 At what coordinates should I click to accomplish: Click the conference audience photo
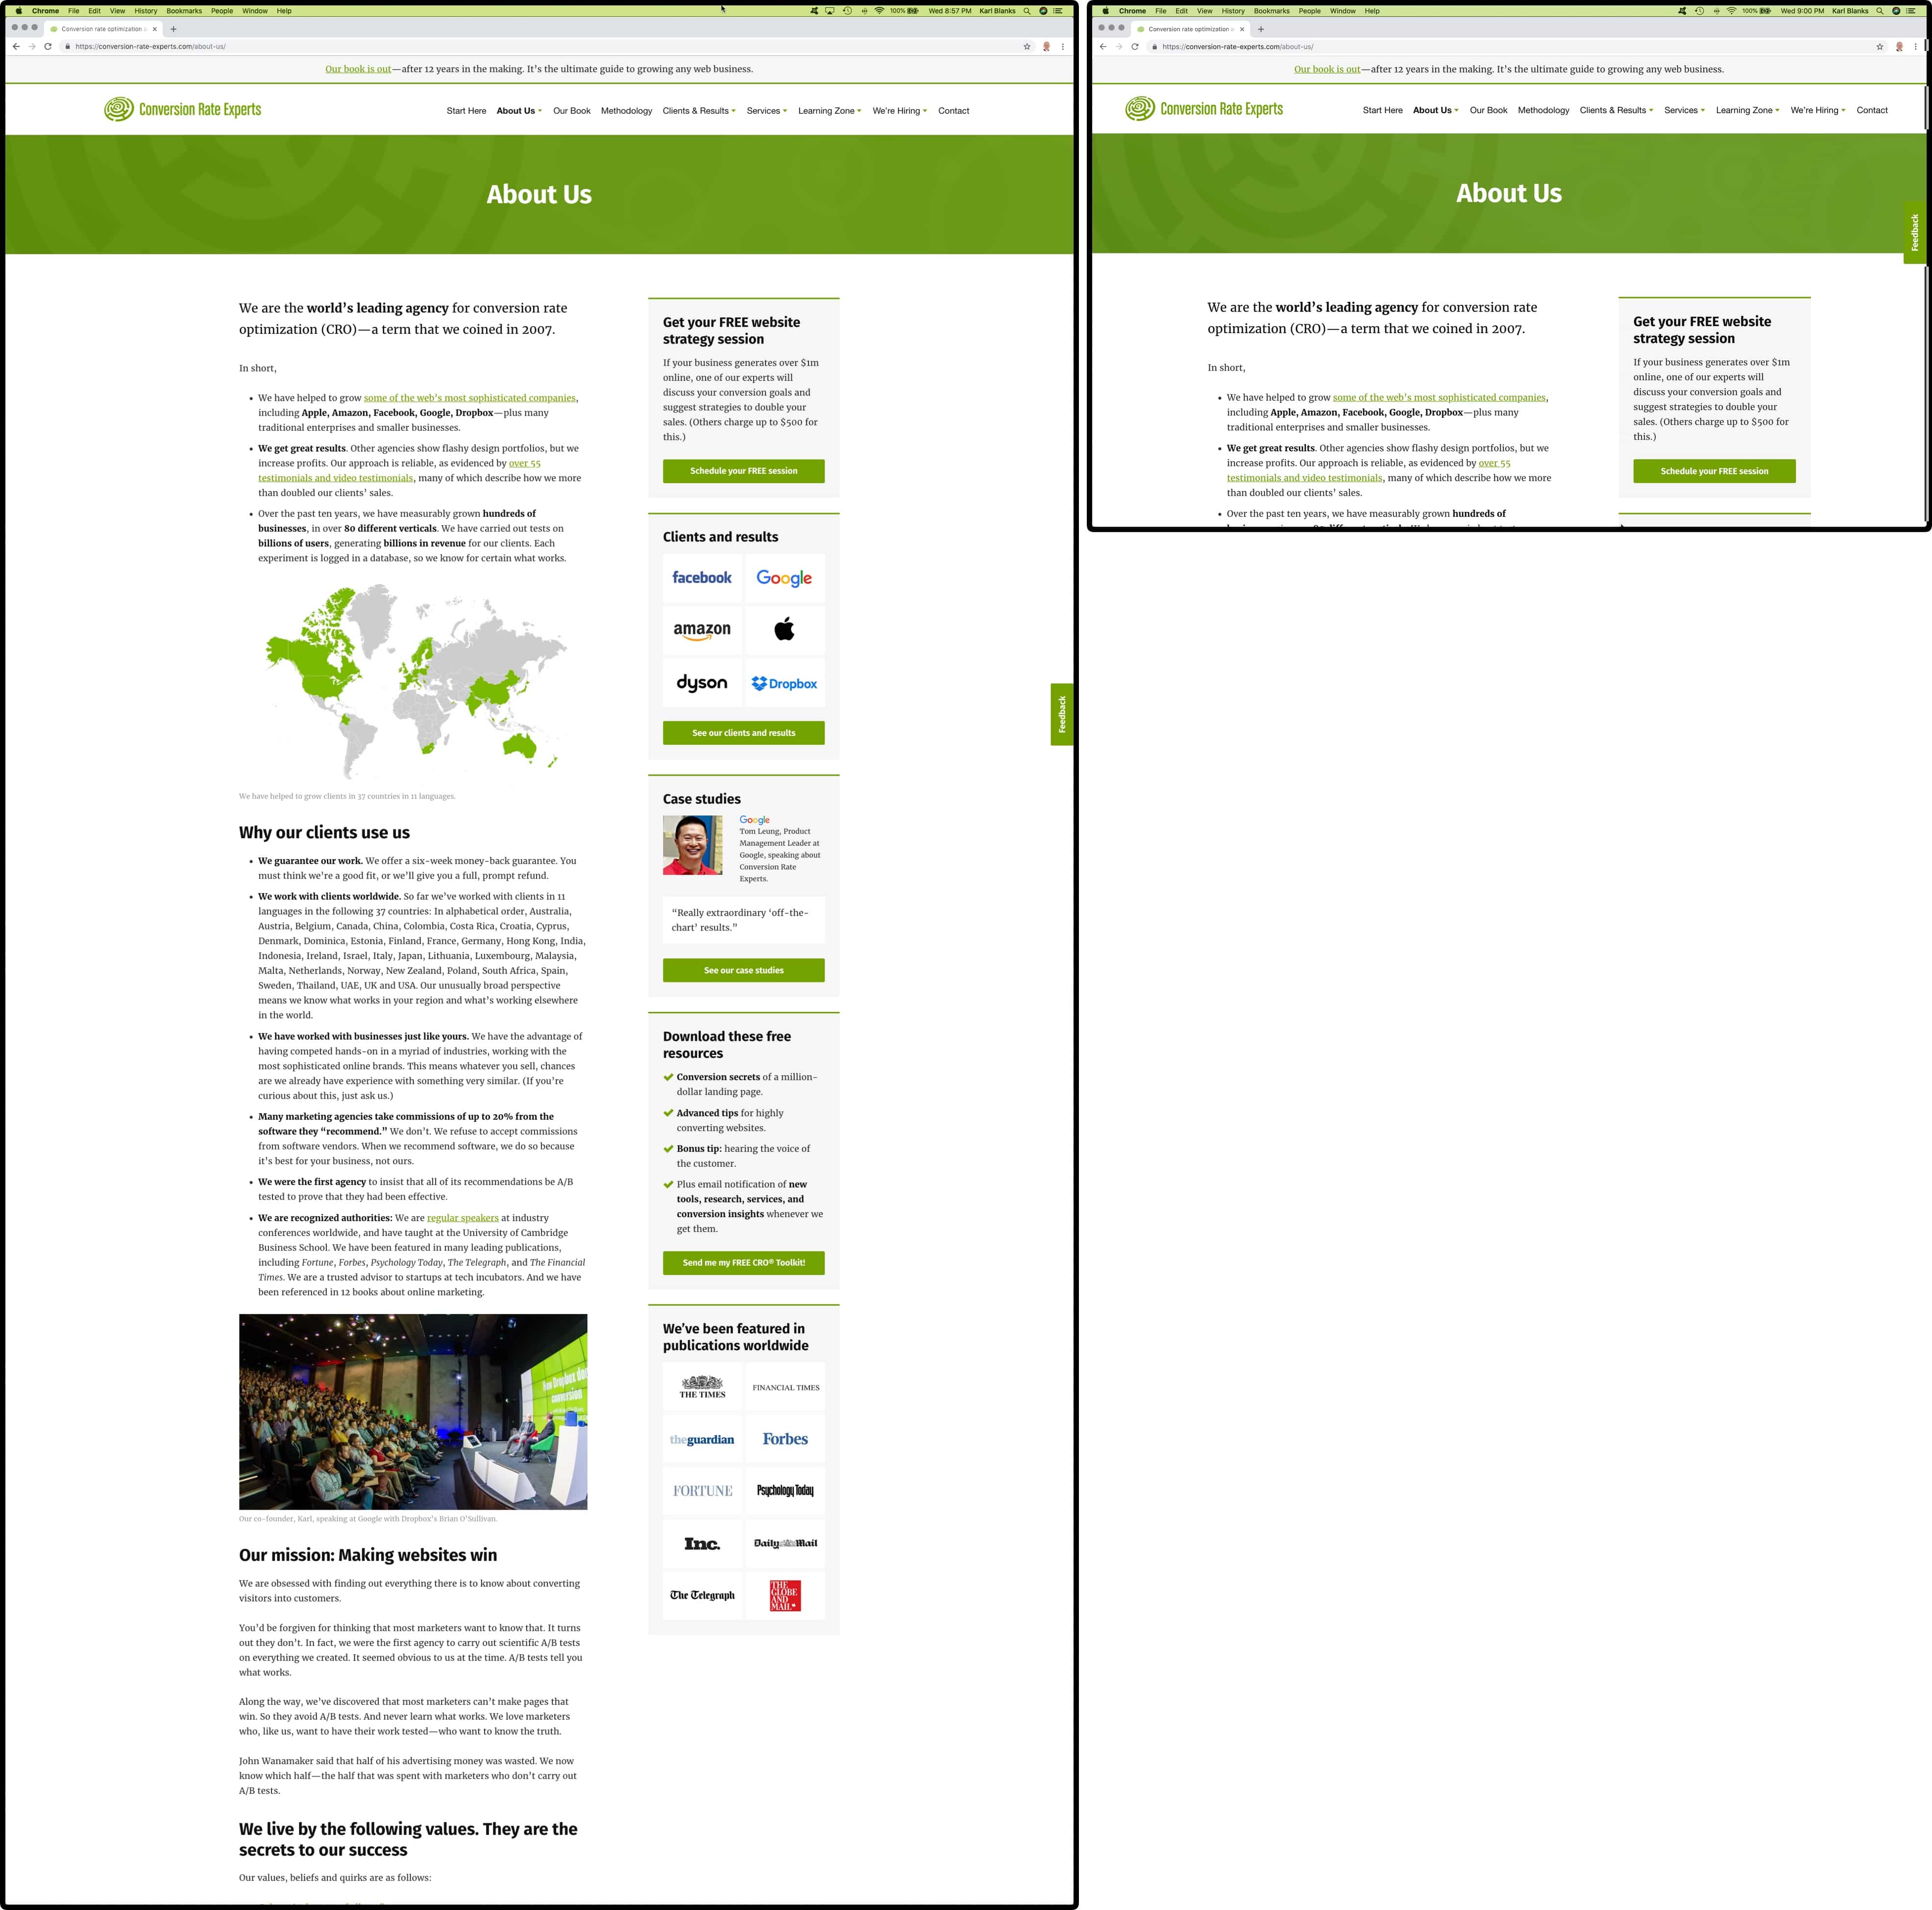tap(413, 1411)
